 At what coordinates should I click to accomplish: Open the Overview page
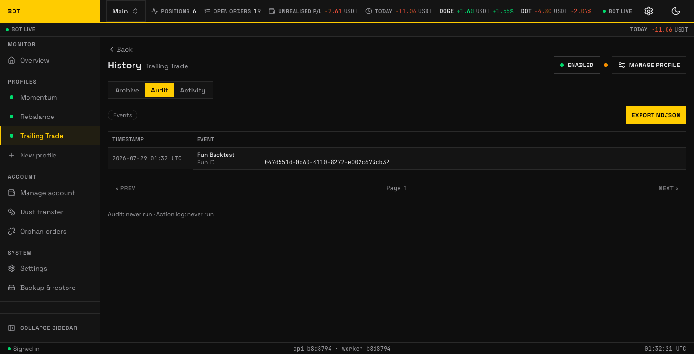[50, 60]
